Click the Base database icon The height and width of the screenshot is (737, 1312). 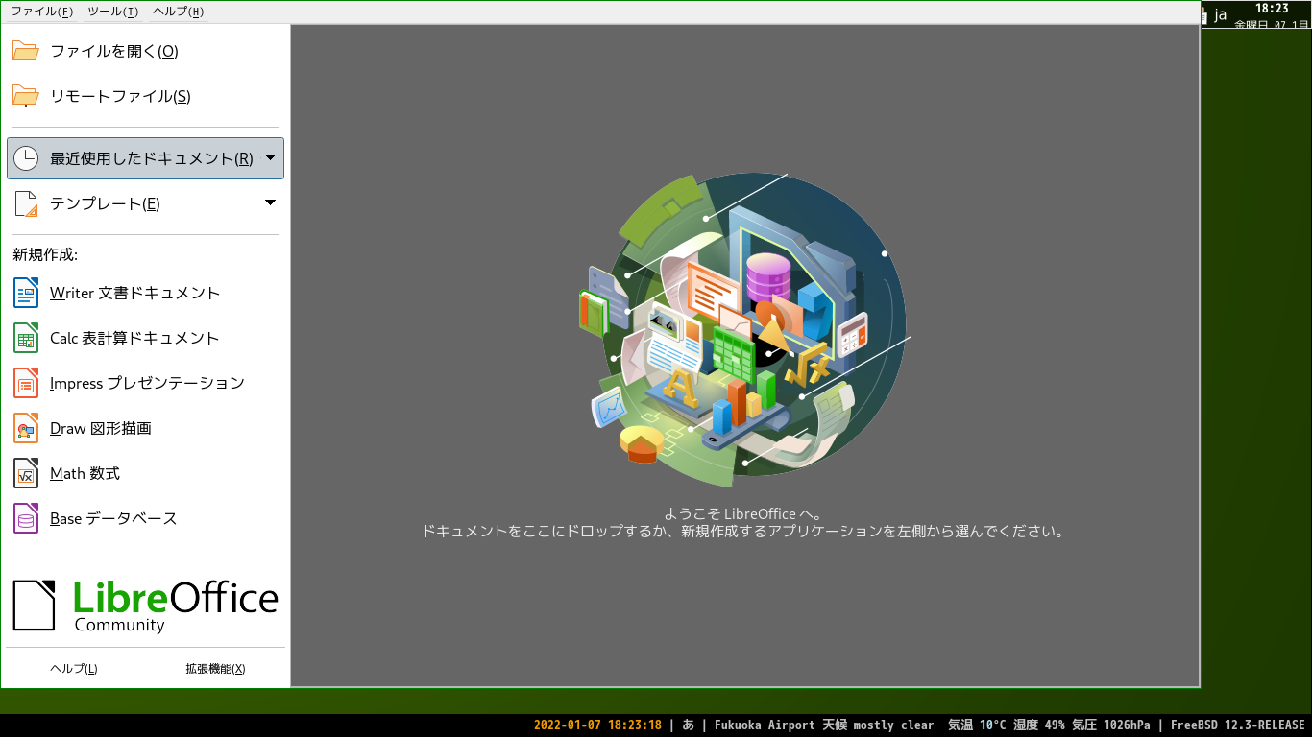25,518
